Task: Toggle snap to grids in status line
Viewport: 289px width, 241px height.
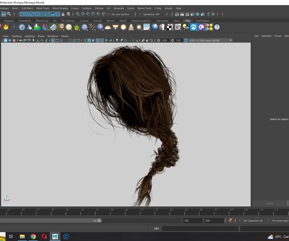Action: [x=78, y=14]
